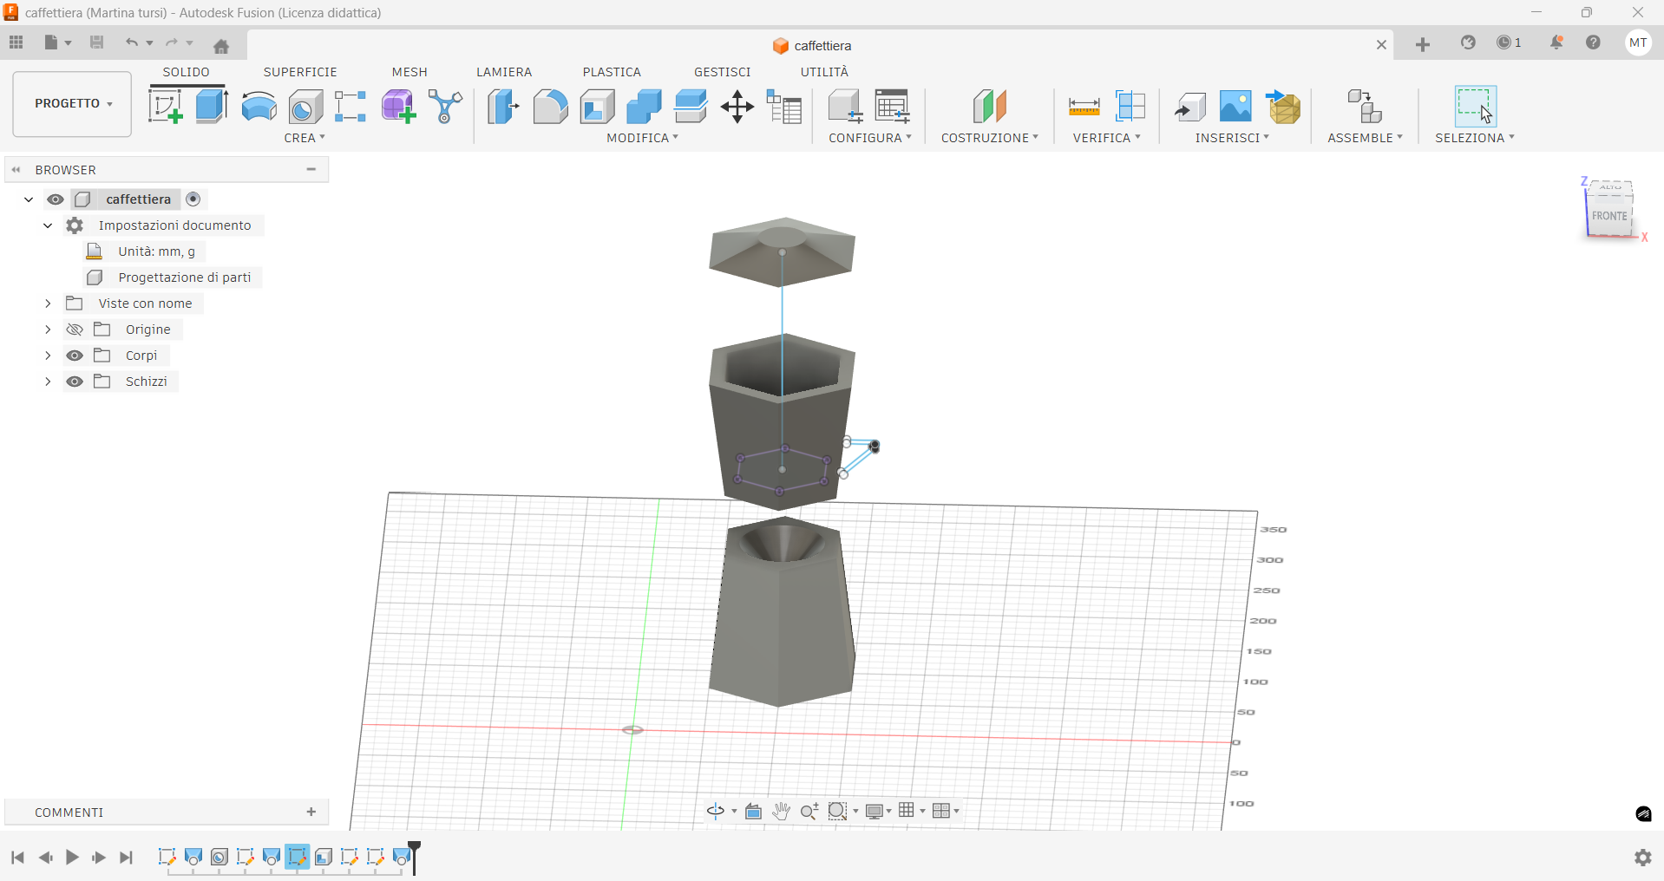Select the Revolve tool icon
This screenshot has height=881, width=1664.
(x=259, y=107)
